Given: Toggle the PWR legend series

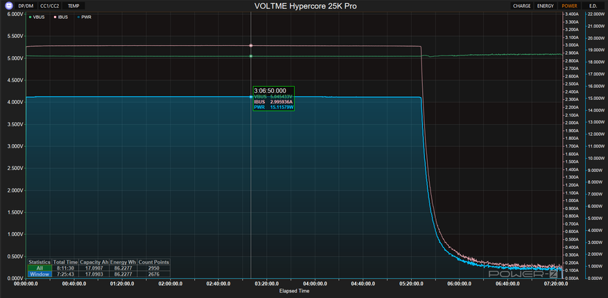Looking at the screenshot, I should click(x=84, y=17).
